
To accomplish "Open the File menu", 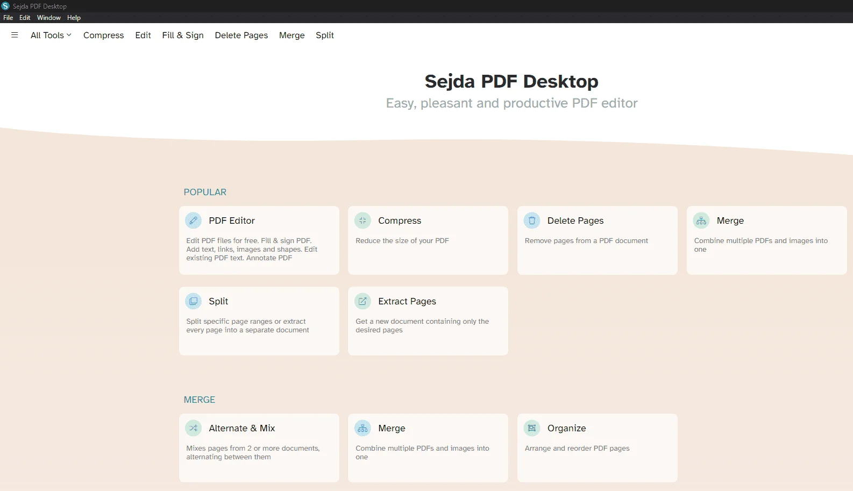I will tap(8, 18).
